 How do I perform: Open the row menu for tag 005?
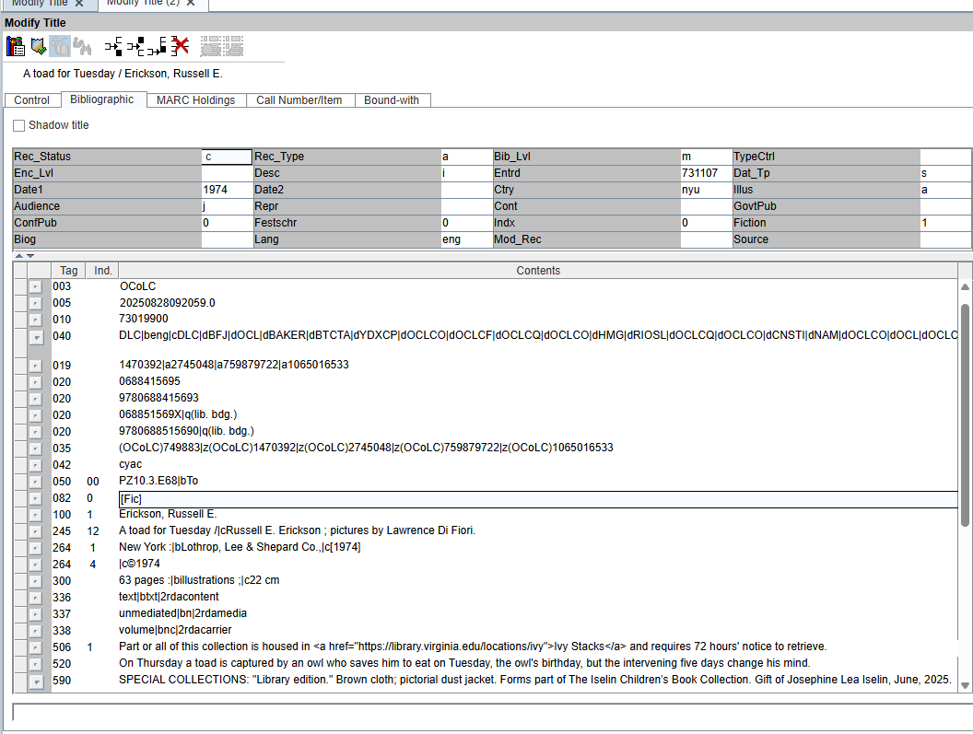[x=35, y=303]
